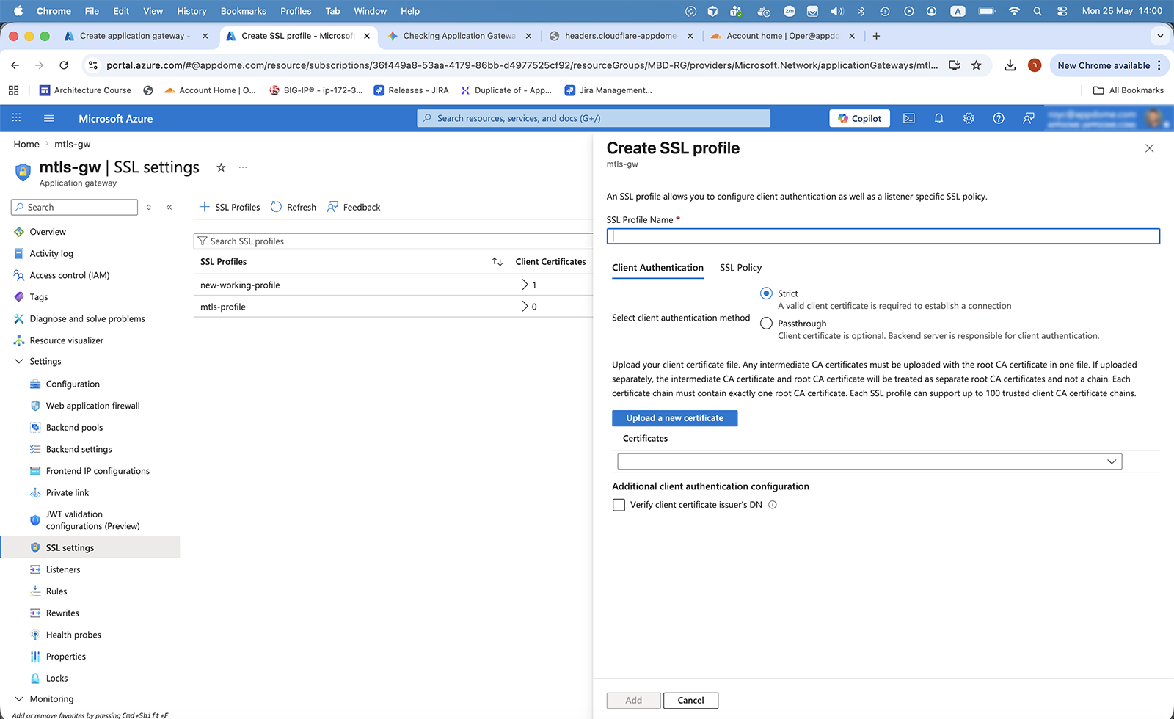
Task: Open Web application firewall settings
Action: click(x=92, y=406)
